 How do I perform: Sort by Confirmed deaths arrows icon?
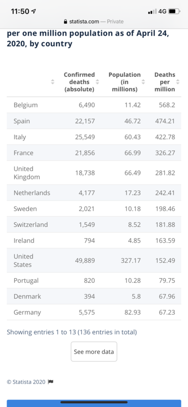coord(98,82)
